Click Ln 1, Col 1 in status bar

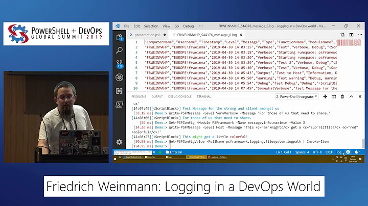(x=284, y=152)
